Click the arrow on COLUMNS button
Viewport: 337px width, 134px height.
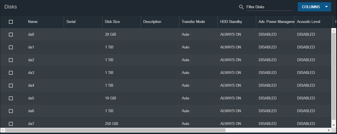pos(326,7)
